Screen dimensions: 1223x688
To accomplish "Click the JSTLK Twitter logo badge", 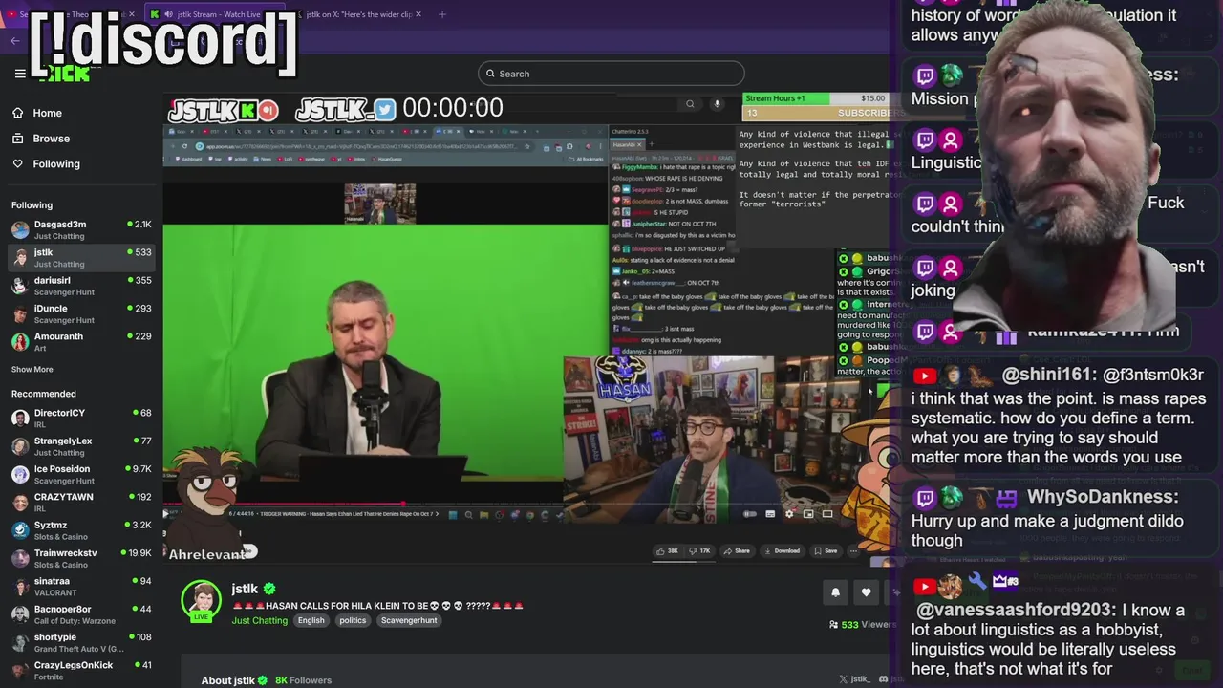I will [x=345, y=109].
